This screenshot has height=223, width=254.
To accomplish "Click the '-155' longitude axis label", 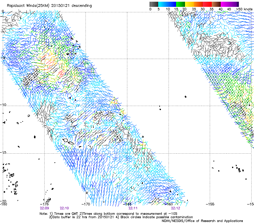I will point(210,204).
